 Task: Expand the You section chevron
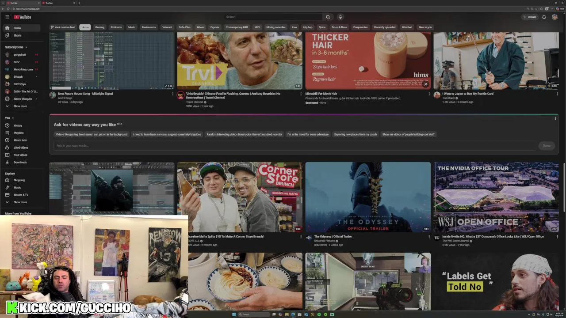pos(13,118)
